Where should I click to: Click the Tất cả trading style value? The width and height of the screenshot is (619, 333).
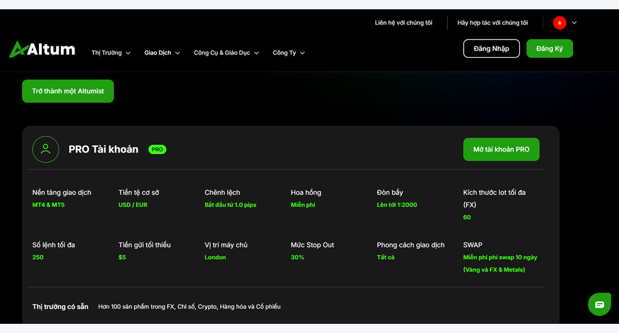386,257
